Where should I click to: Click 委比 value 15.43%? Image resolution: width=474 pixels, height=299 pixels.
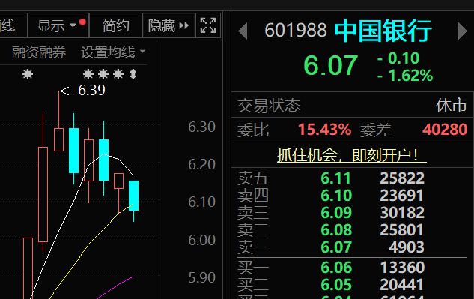[324, 130]
